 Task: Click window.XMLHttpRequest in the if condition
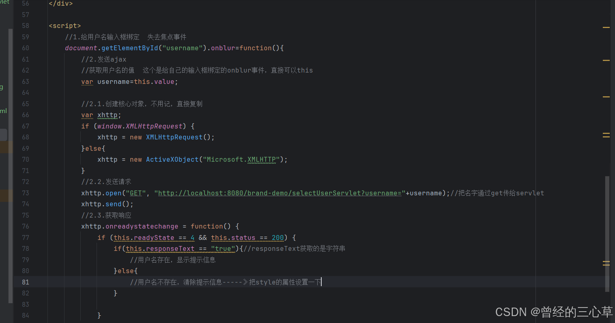point(140,126)
